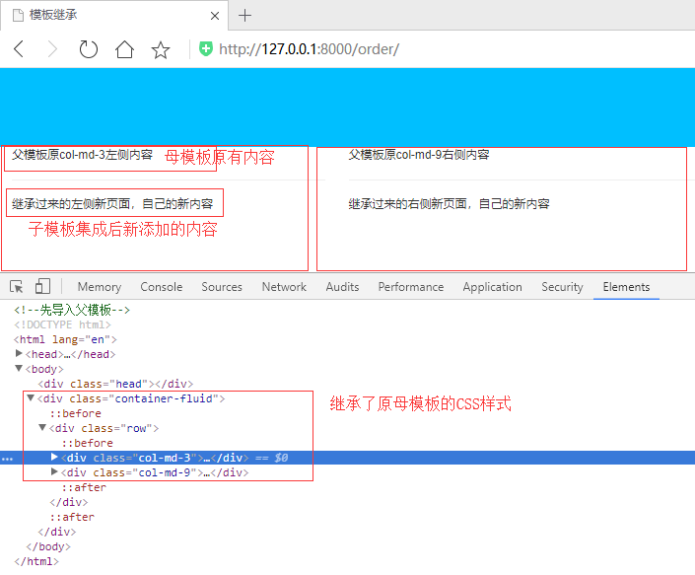Open a new tab with the plus button
The image size is (695, 575).
[x=244, y=16]
